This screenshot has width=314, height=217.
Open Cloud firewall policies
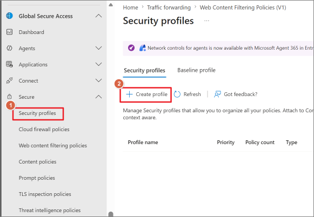click(x=44, y=130)
